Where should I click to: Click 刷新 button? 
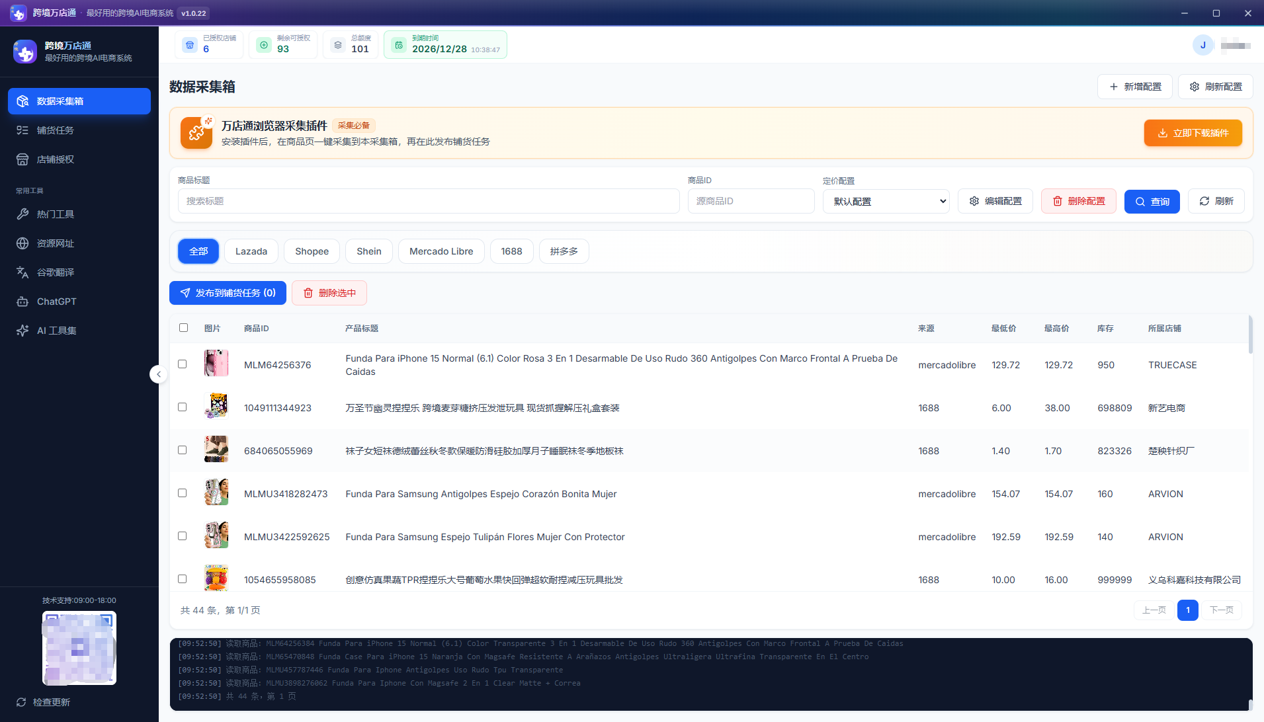click(x=1216, y=201)
